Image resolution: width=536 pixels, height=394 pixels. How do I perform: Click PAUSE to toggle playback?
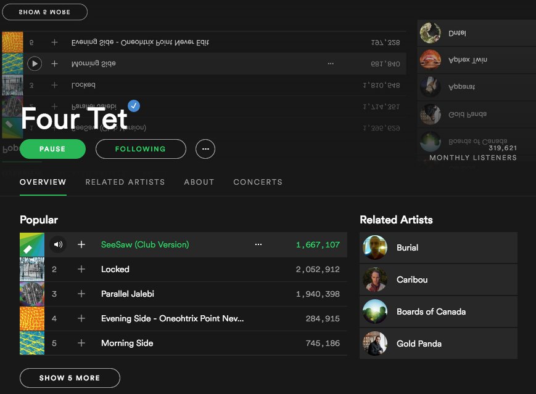[x=52, y=148]
